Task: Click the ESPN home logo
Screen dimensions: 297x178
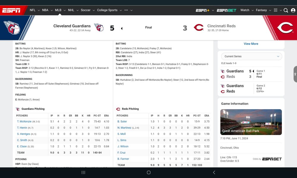Action: (x=11, y=10)
